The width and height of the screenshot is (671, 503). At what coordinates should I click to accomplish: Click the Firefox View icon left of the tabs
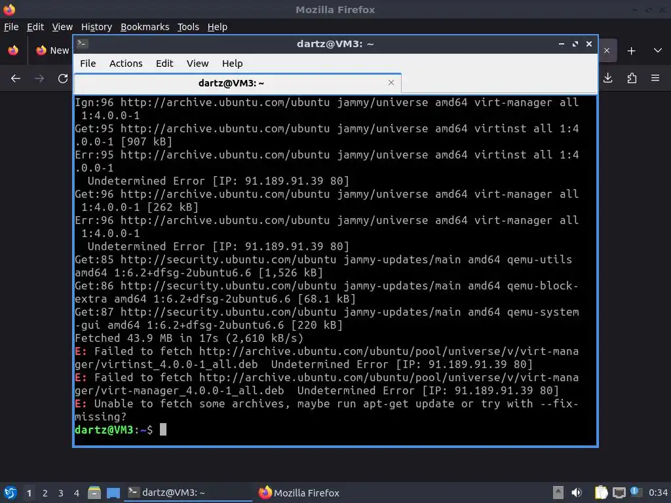13,50
